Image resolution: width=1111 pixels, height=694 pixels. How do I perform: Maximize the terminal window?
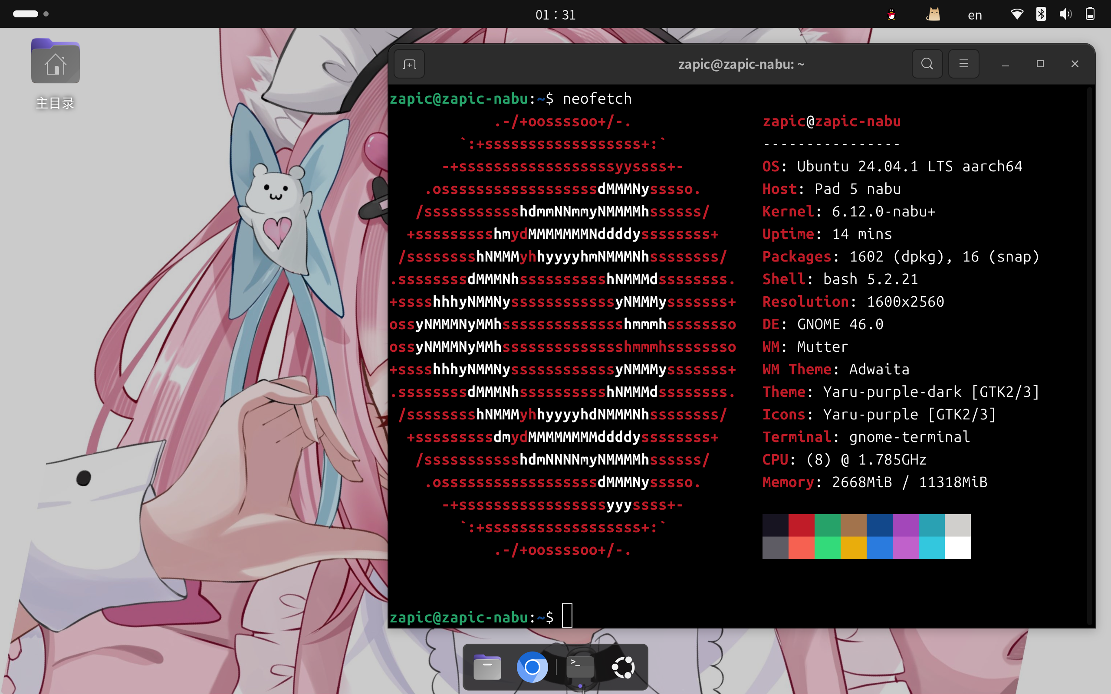click(x=1040, y=64)
